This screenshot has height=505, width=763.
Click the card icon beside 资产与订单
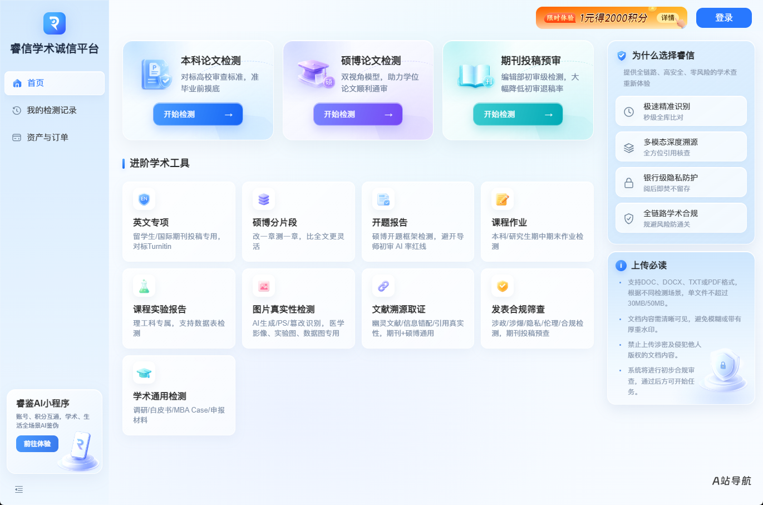[x=17, y=138]
